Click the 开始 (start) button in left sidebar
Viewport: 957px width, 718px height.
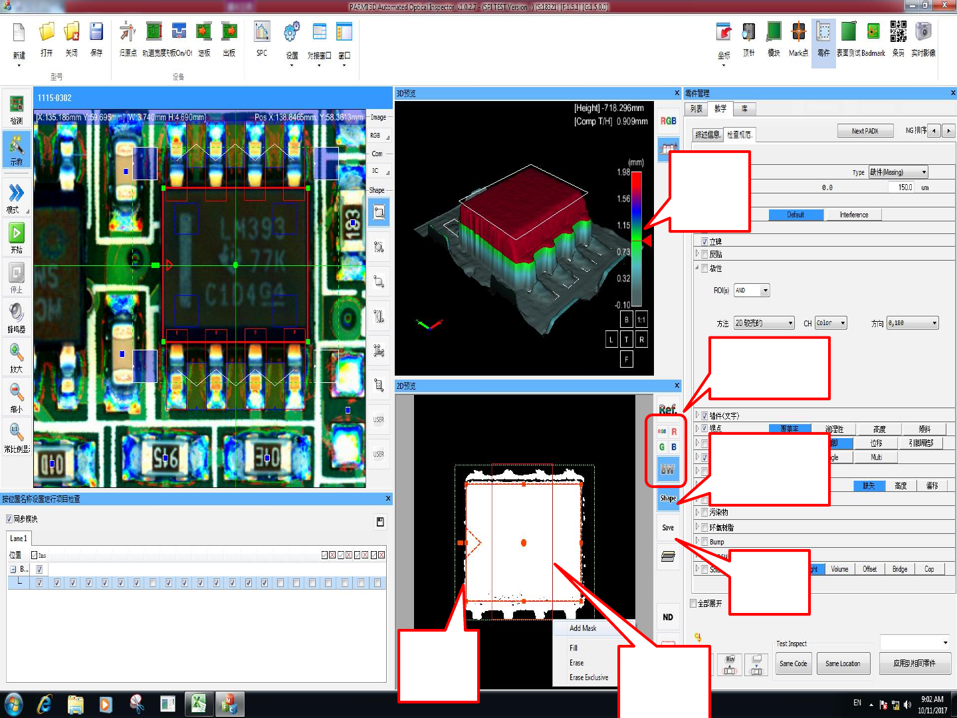point(17,233)
